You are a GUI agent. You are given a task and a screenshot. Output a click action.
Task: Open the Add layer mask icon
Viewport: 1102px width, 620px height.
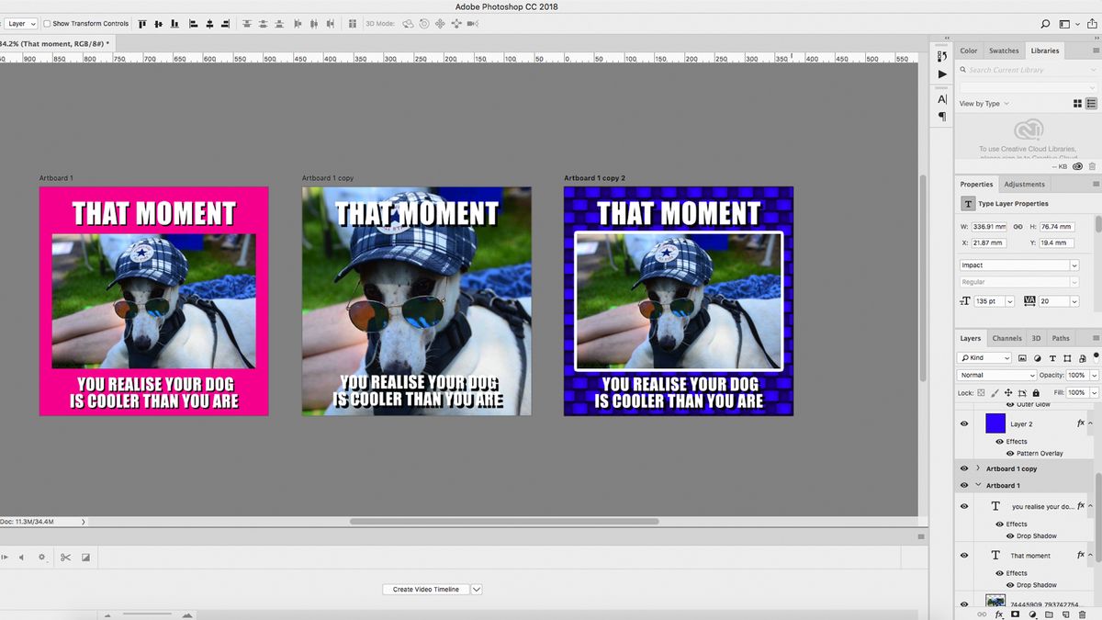(1015, 614)
